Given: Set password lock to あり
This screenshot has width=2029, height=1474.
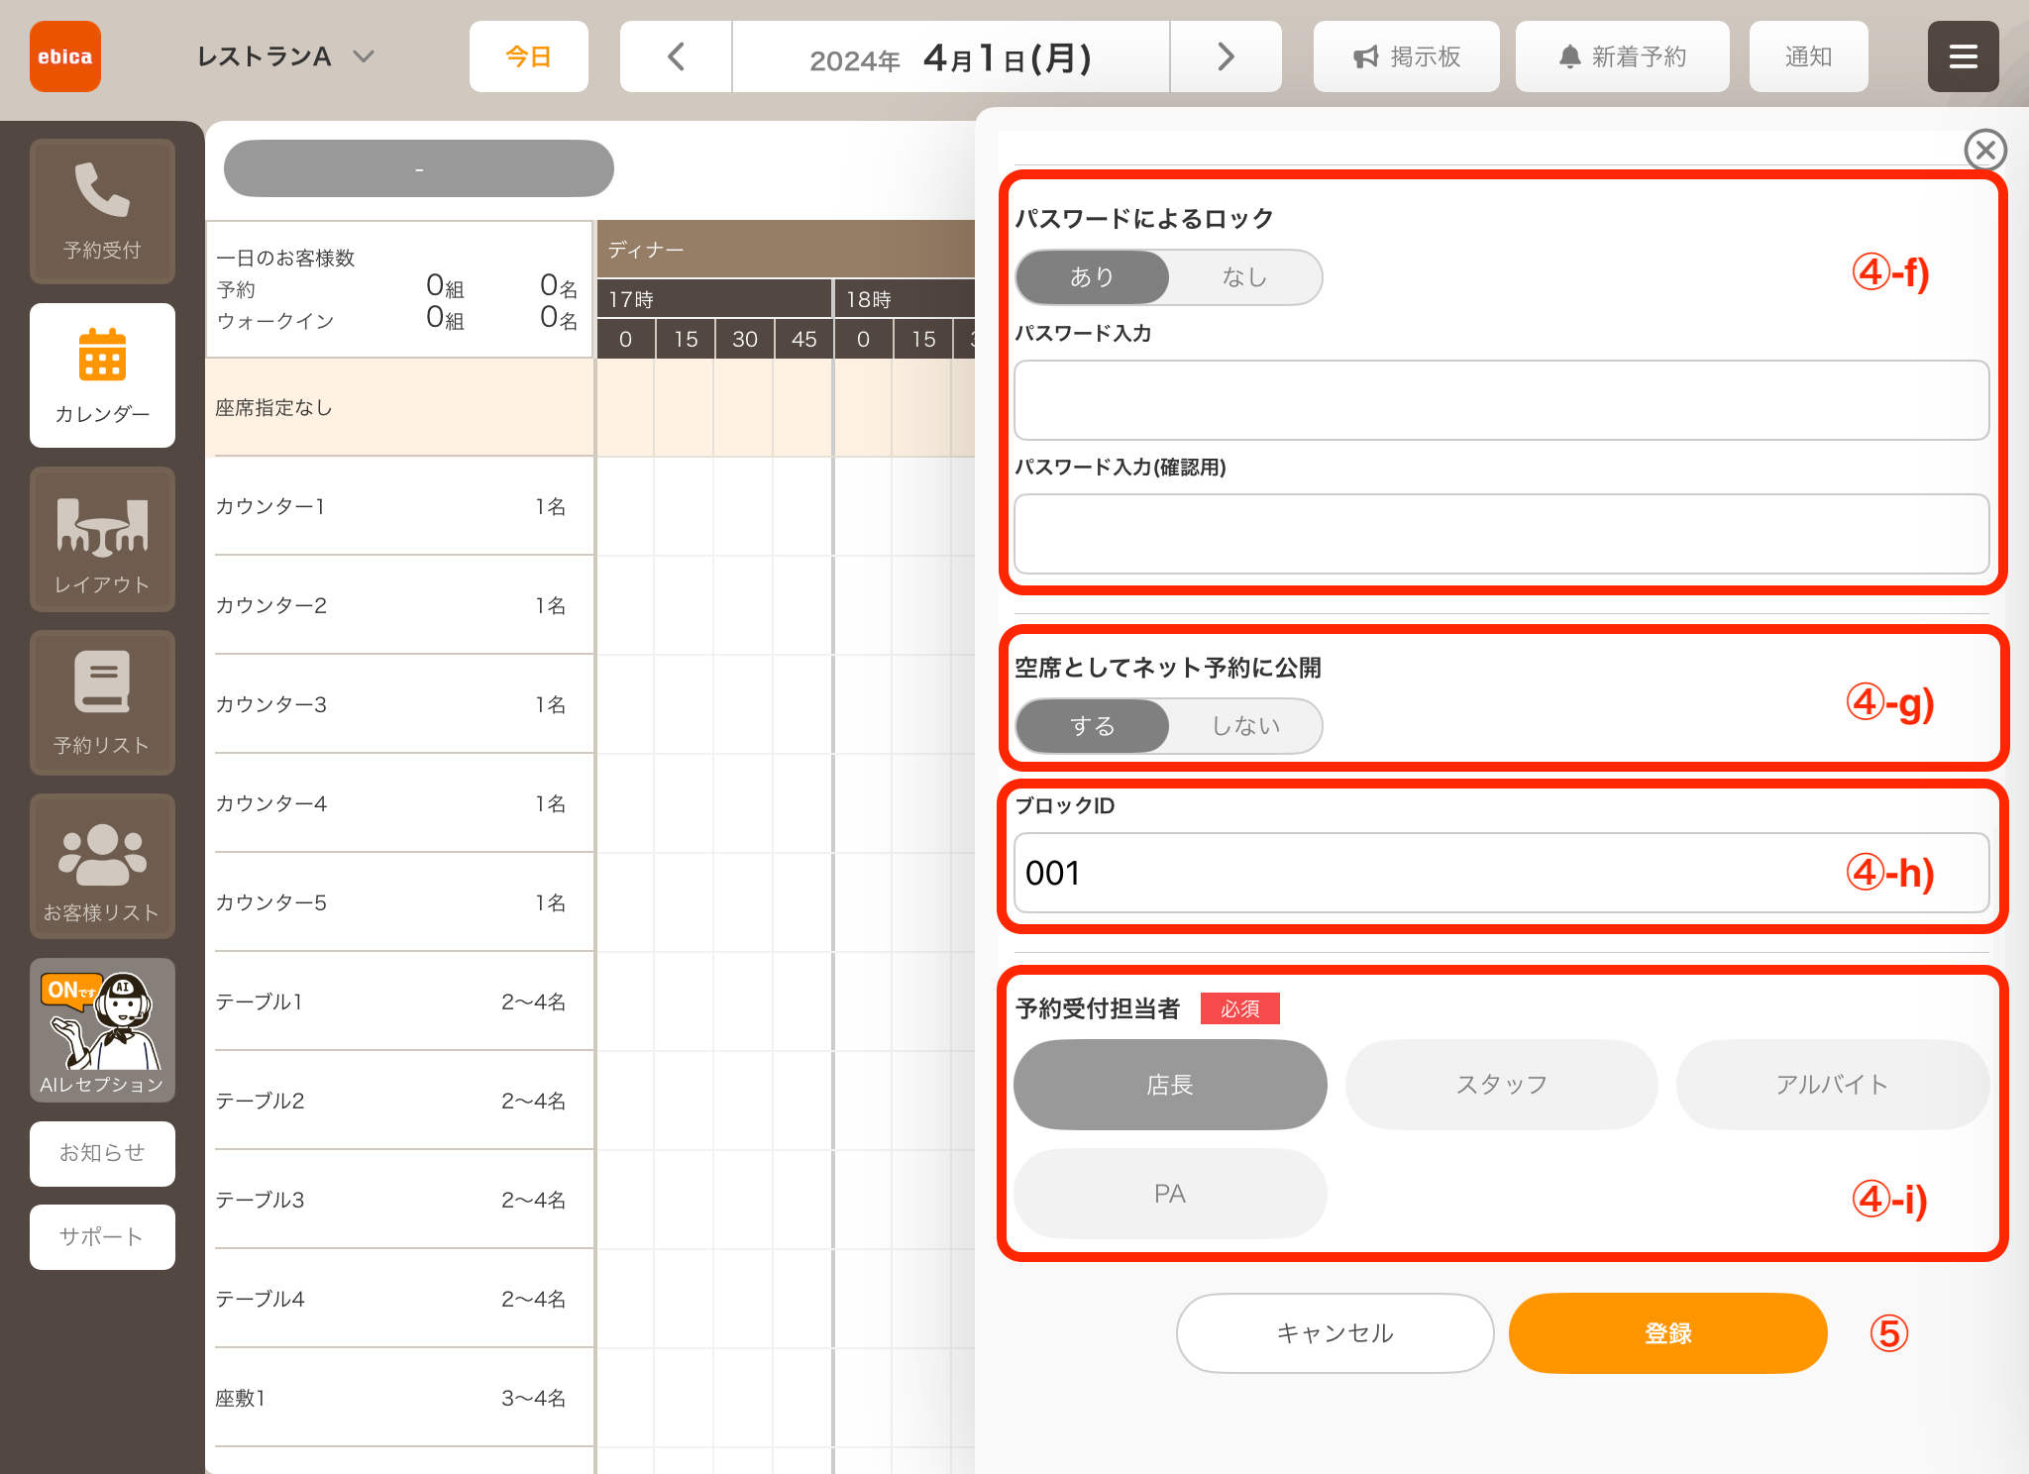Looking at the screenshot, I should [x=1092, y=277].
